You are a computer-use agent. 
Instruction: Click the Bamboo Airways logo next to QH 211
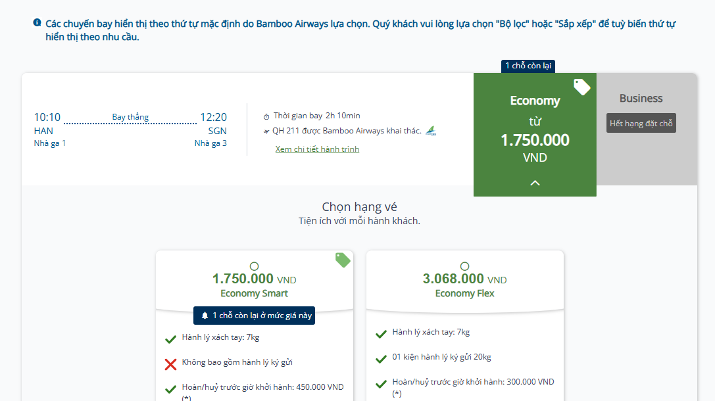coord(431,131)
